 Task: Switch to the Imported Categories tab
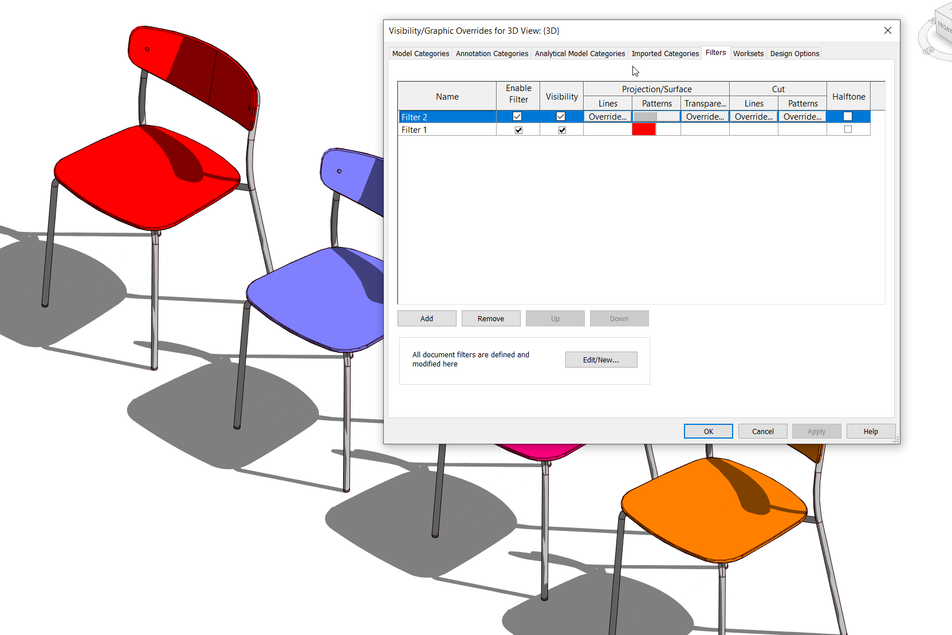click(x=664, y=53)
